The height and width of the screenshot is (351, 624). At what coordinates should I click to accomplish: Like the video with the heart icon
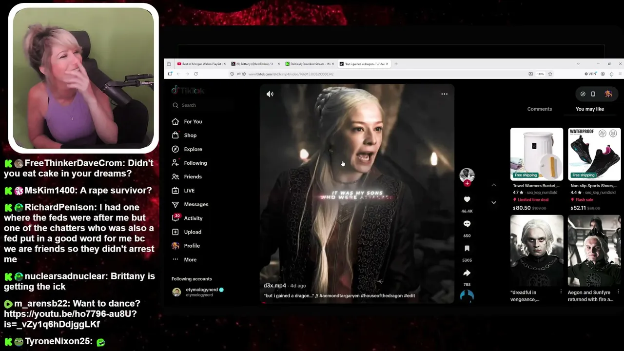click(x=467, y=199)
